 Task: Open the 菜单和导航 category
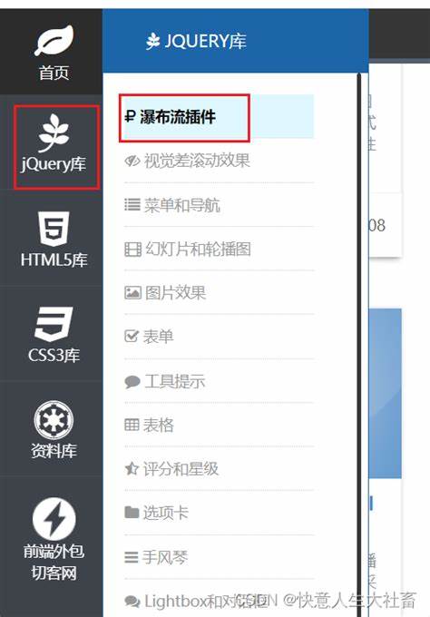coord(220,205)
